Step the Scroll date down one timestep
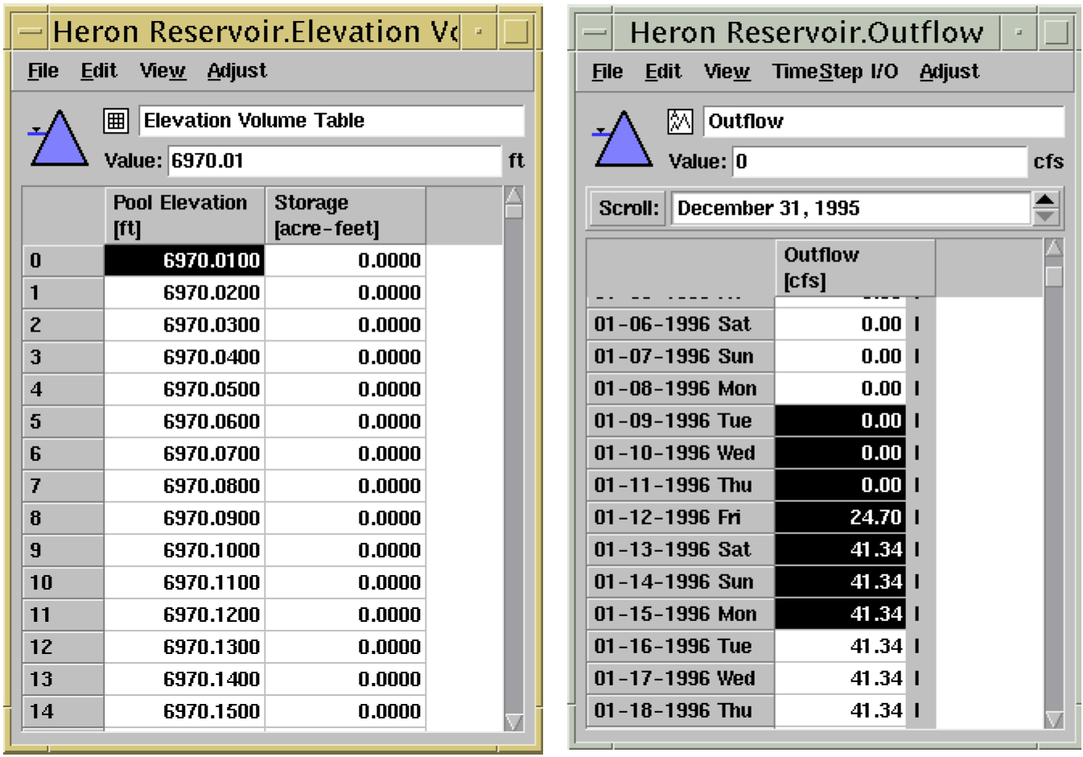This screenshot has width=1083, height=757. 1045,216
